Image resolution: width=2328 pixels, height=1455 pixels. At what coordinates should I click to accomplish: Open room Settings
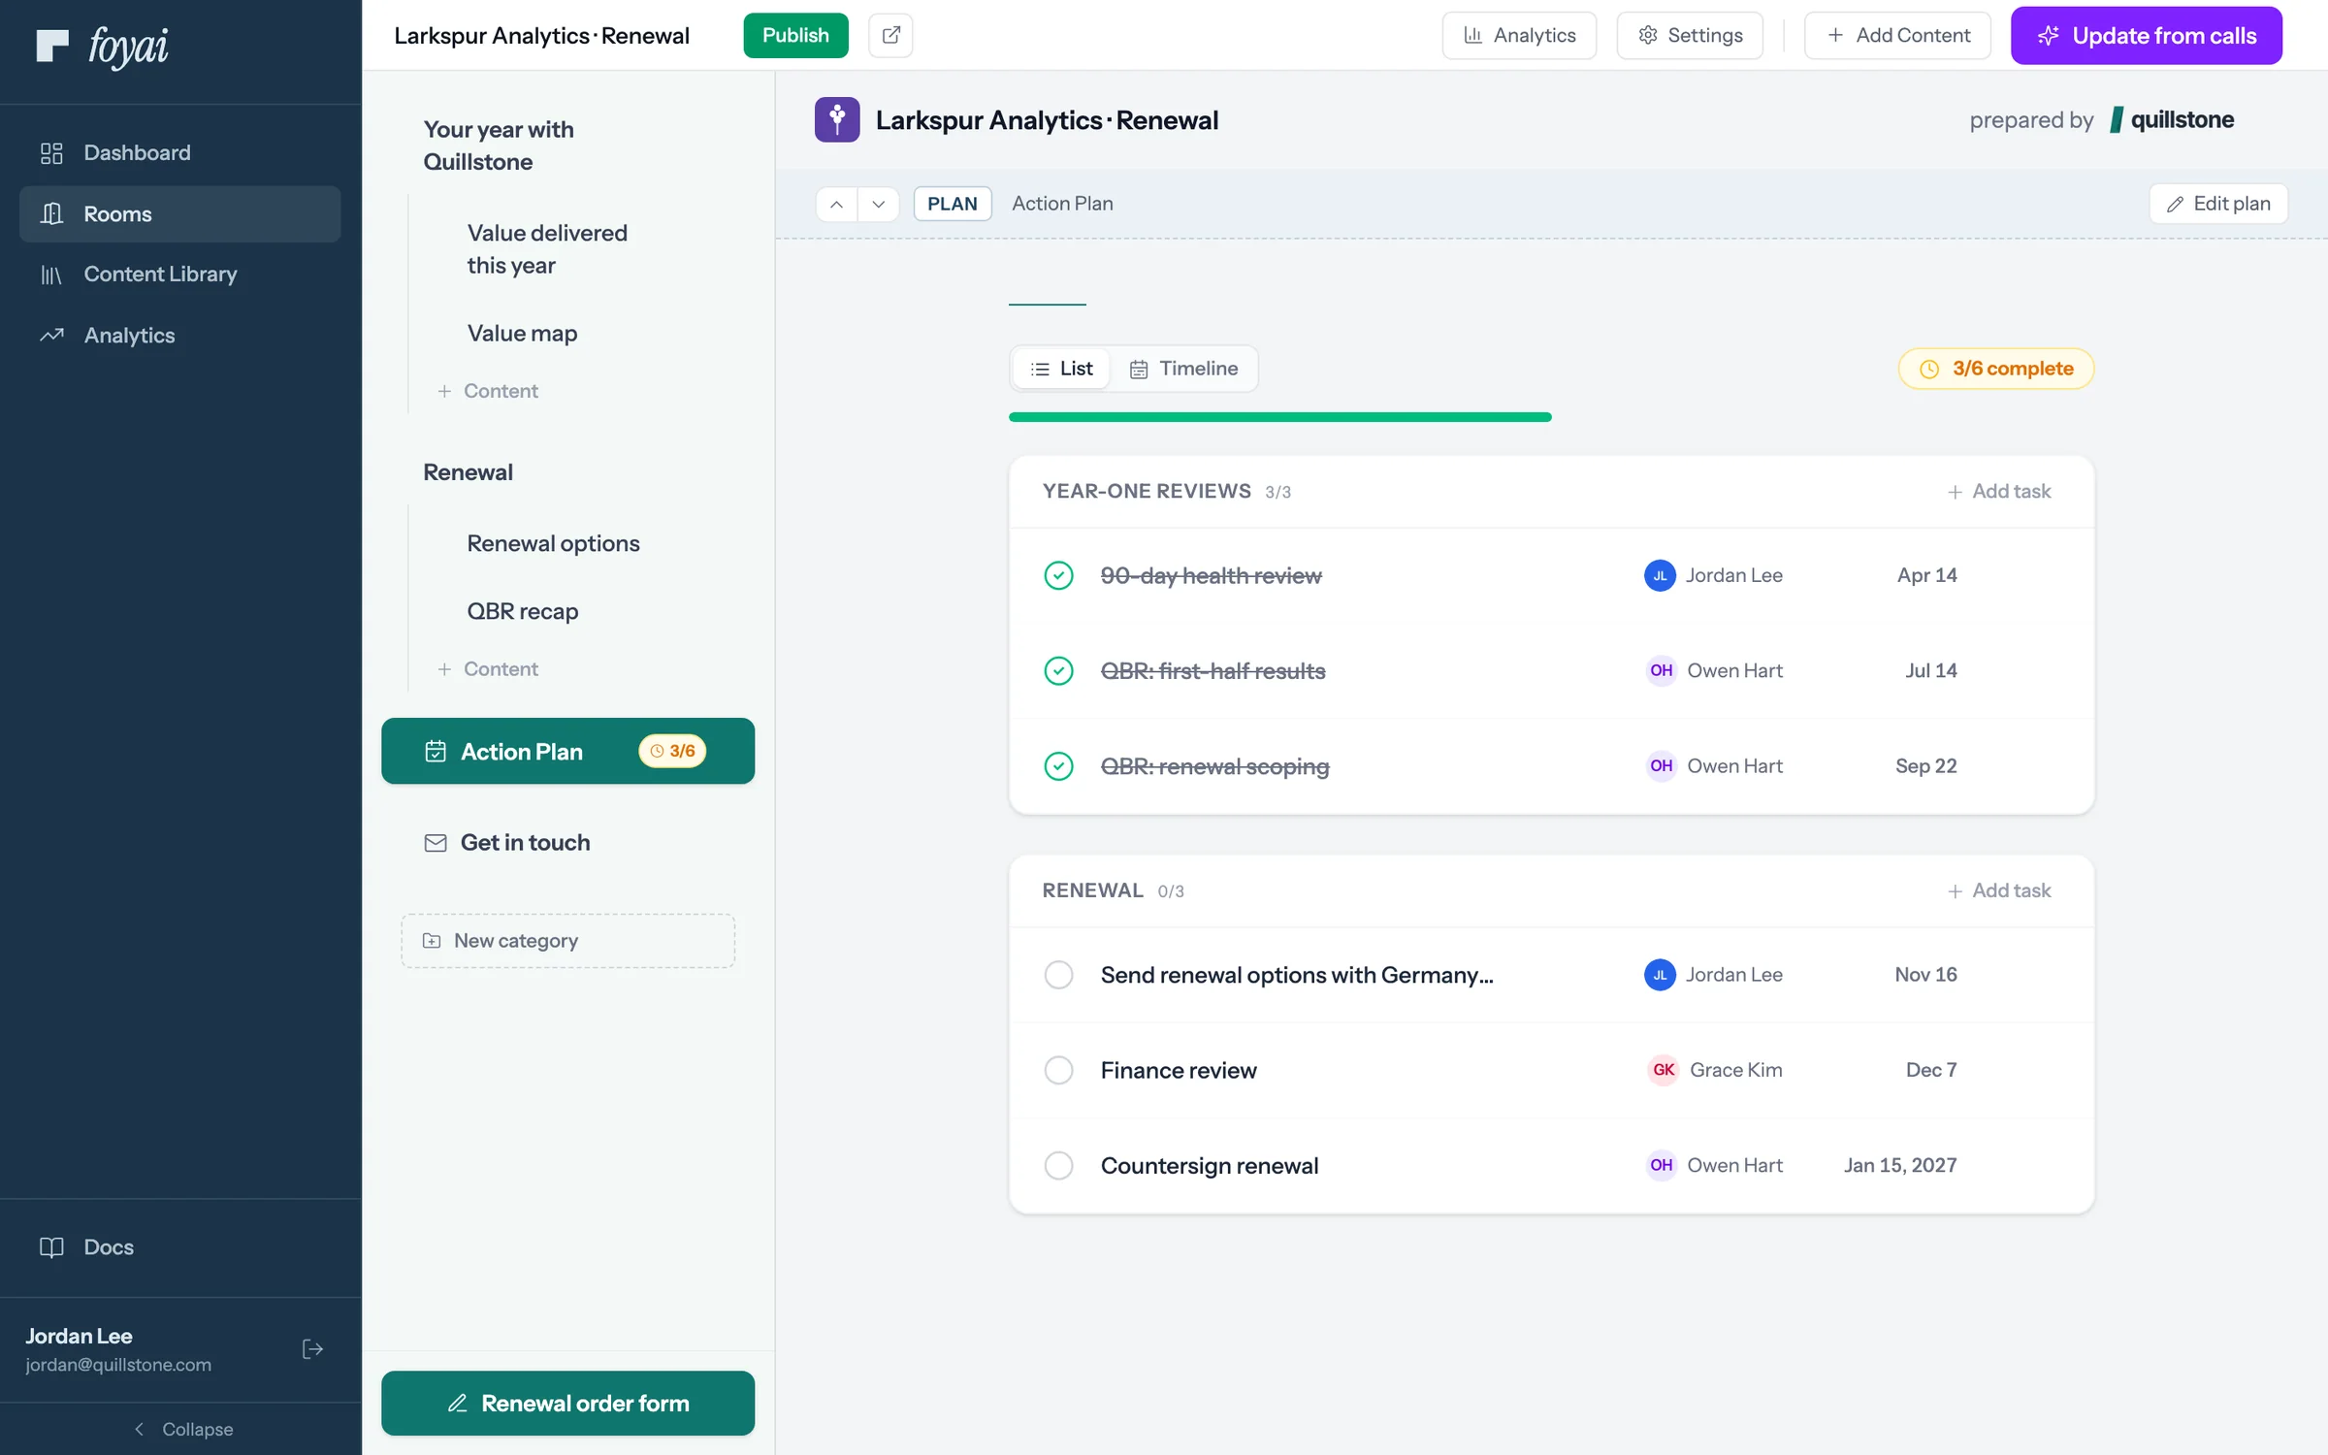point(1690,36)
